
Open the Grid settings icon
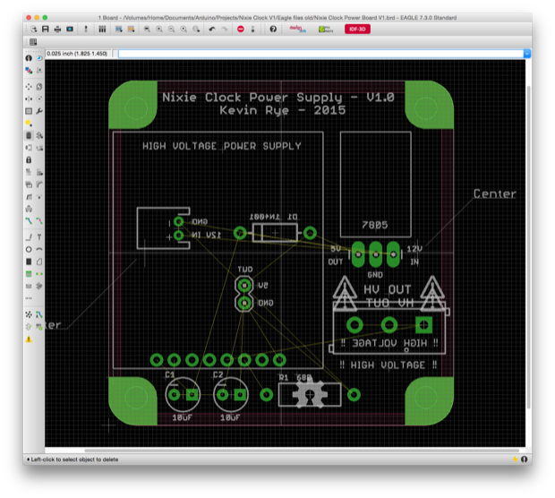click(33, 42)
